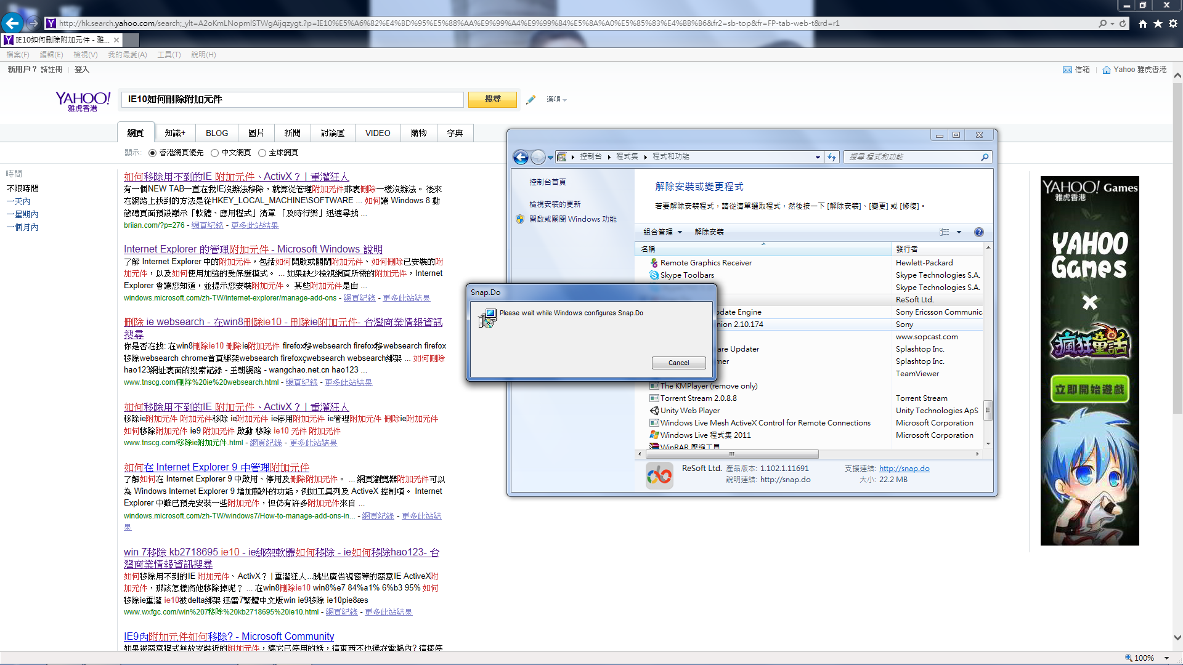The image size is (1183, 665).
Task: Click the Yahoo mail envelope icon
Action: (1067, 70)
